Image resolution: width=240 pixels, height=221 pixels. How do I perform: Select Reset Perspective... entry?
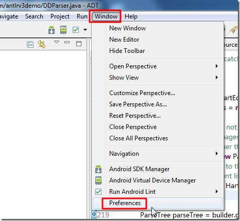(x=158, y=116)
